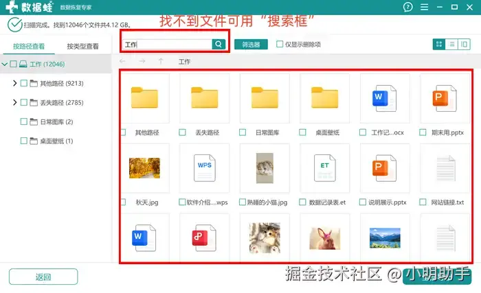Check the 日常图库 (2) tree checkbox

[x=23, y=121]
